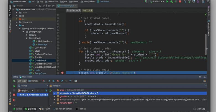Open the Ant Build side panel
This screenshot has height=112, width=216.
click(x=209, y=11)
